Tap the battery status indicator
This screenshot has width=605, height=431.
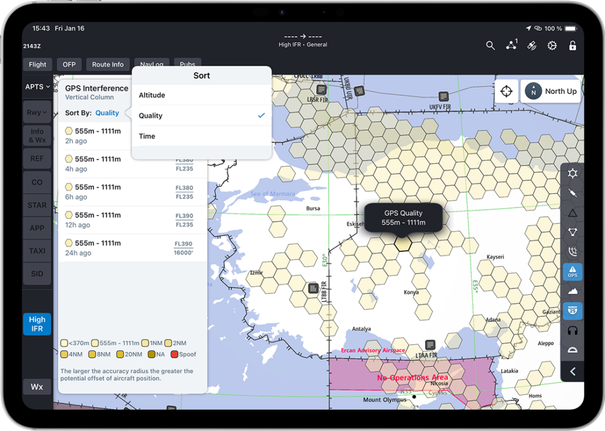click(571, 28)
